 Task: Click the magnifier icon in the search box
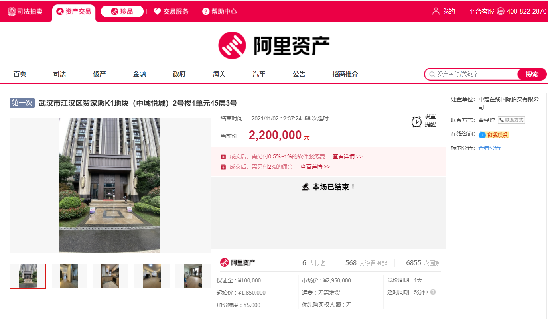[x=432, y=74]
